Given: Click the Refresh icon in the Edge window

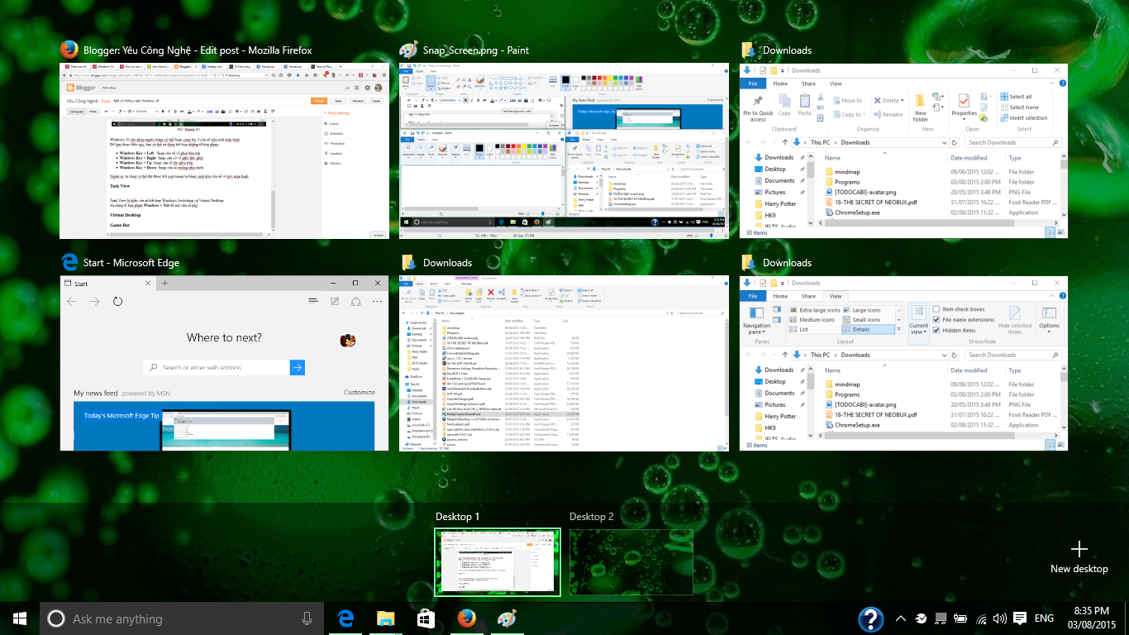Looking at the screenshot, I should 118,302.
